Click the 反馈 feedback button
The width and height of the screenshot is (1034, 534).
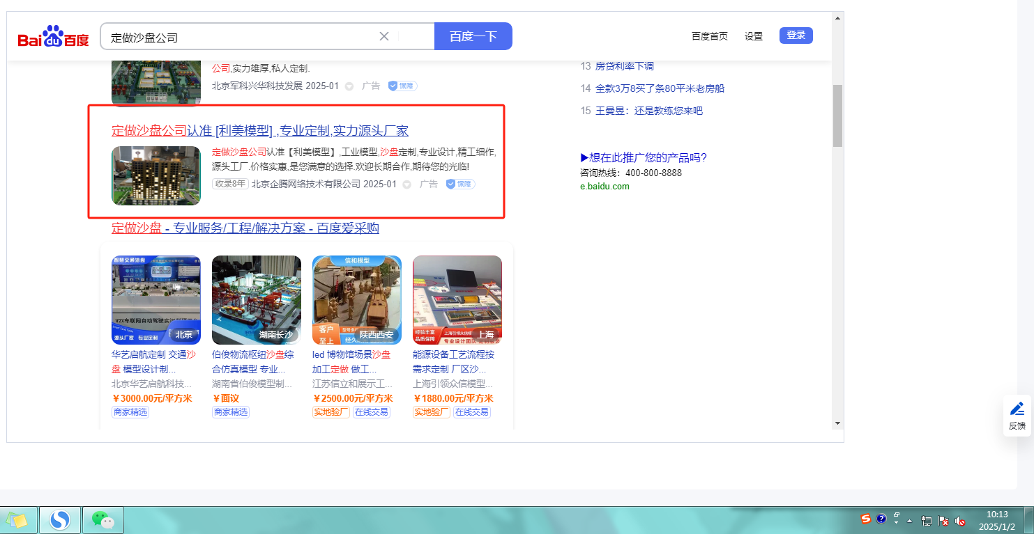pos(1017,416)
